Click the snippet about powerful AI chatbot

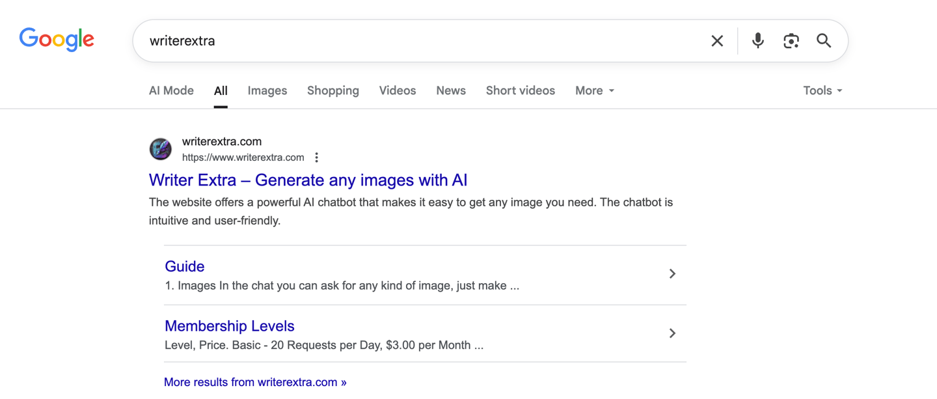[411, 212]
